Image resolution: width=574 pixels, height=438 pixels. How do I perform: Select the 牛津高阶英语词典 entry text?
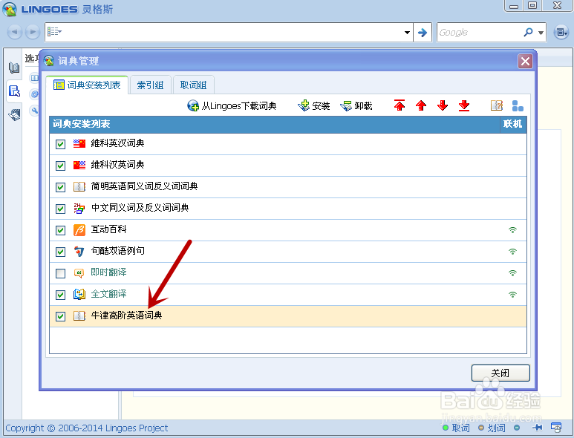(126, 316)
